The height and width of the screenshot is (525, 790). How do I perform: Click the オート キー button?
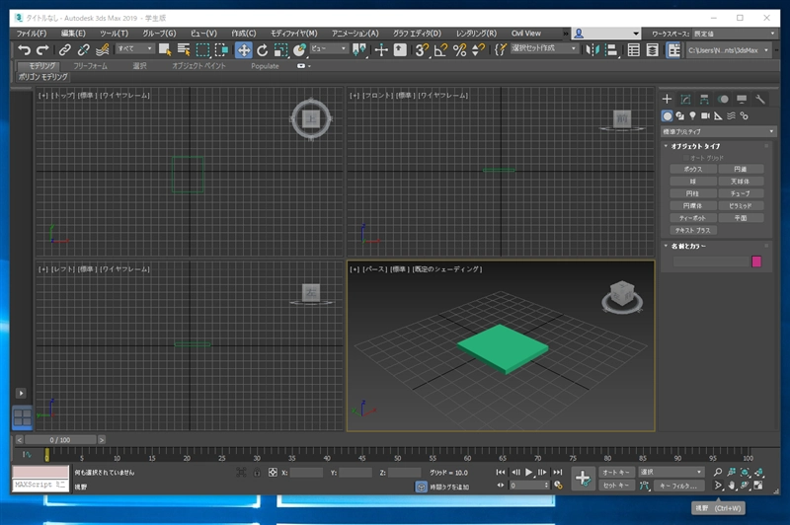615,472
